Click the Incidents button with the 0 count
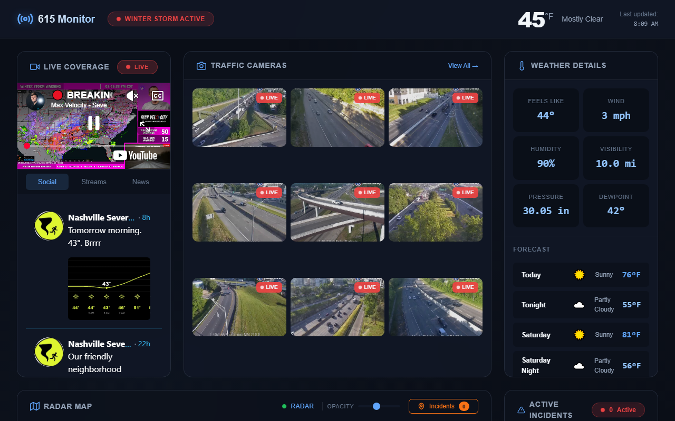This screenshot has width=675, height=421. point(443,406)
